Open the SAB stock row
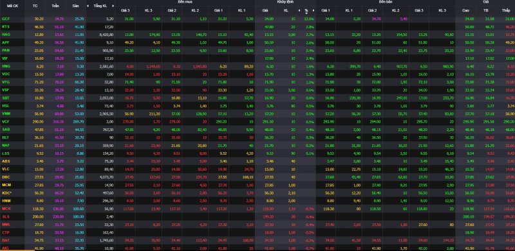 [5, 129]
